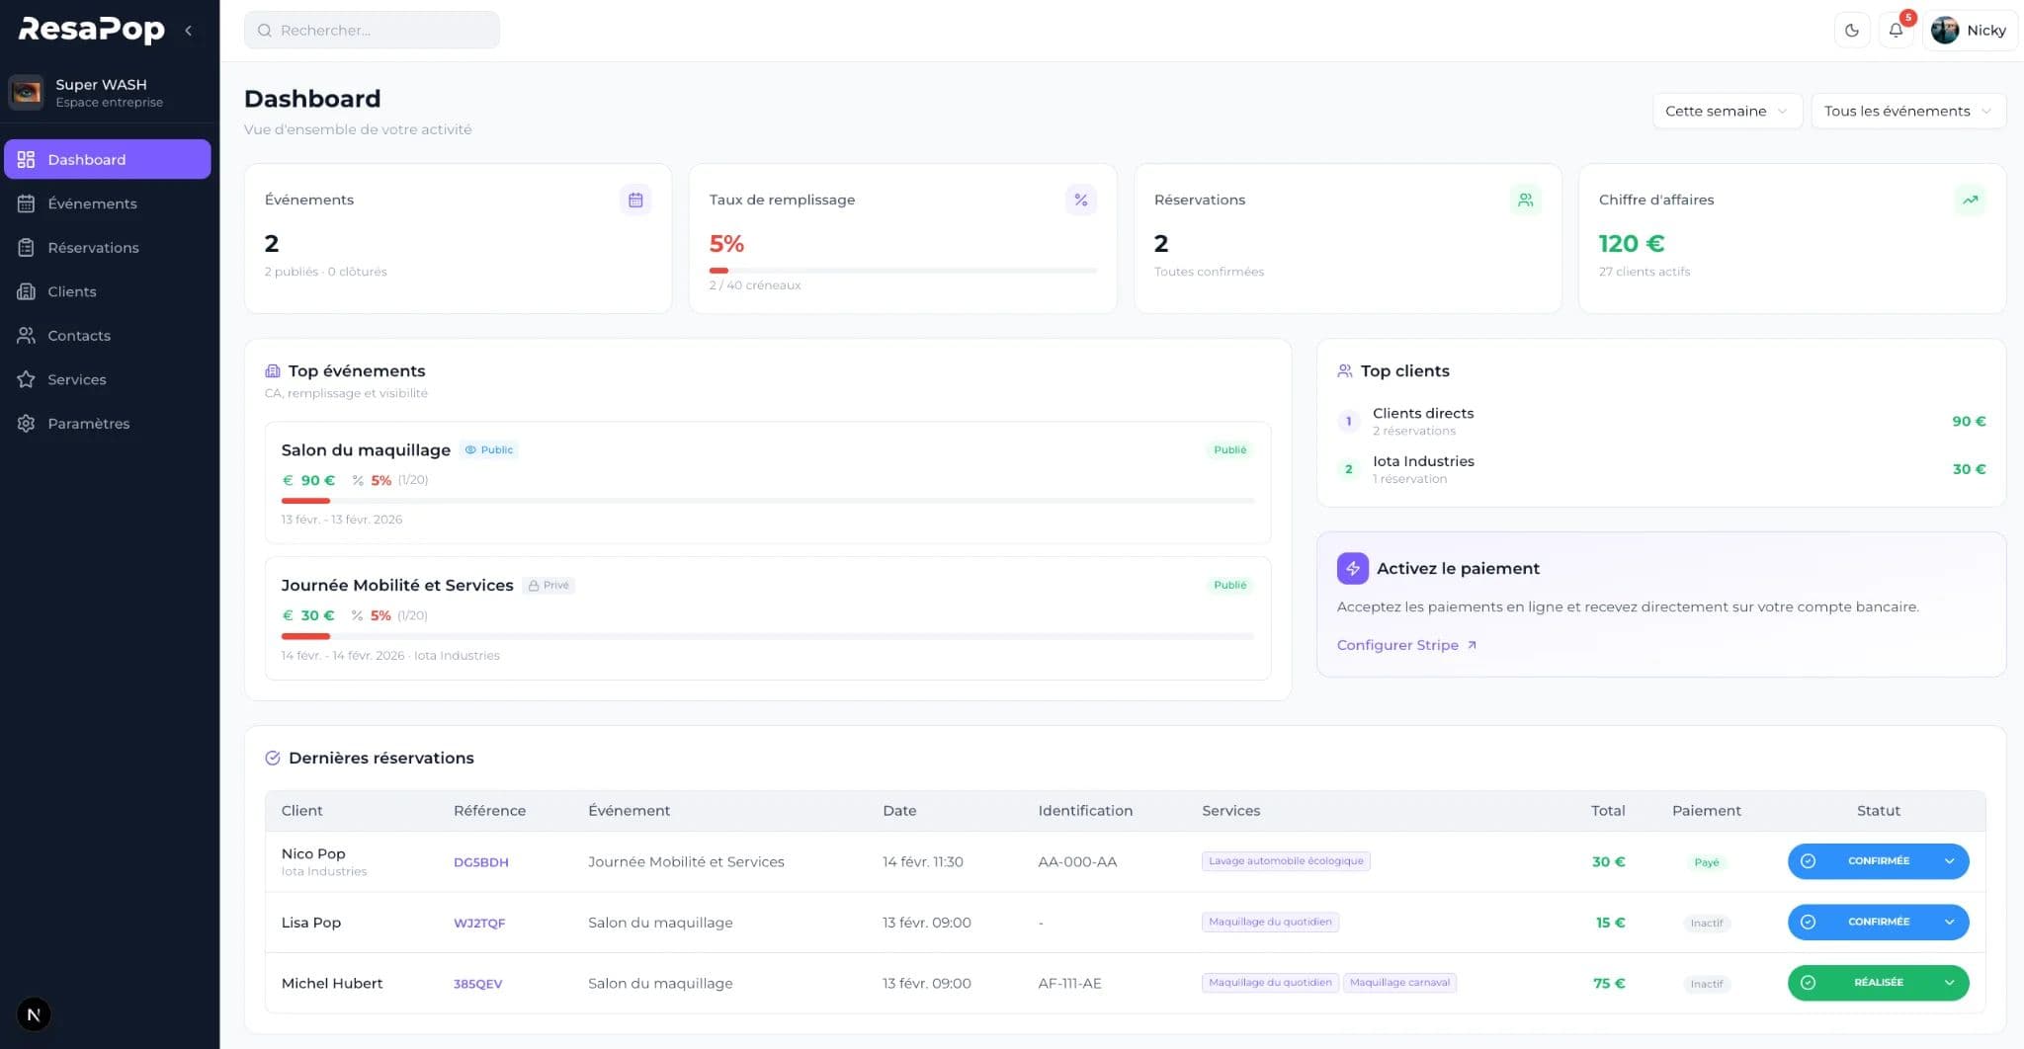The height and width of the screenshot is (1049, 2024).
Task: Open the Configurer Stripe link
Action: pos(1397,644)
